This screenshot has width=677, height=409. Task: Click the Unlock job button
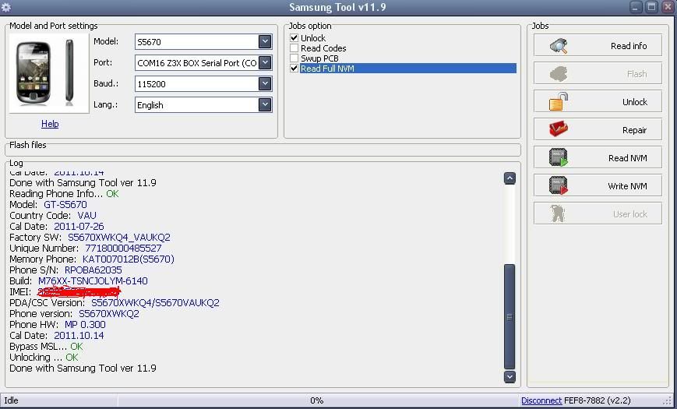(x=598, y=101)
